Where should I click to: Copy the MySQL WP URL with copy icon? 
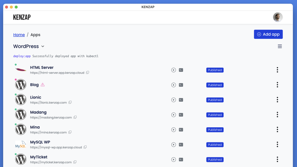pos(85,147)
